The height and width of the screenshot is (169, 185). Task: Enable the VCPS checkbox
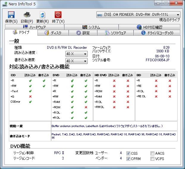click(152, 159)
